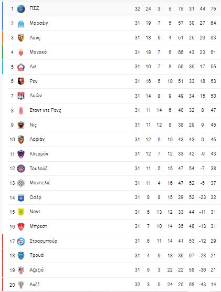
Task: Click the Ανζέ team badge
Action: pos(21,285)
